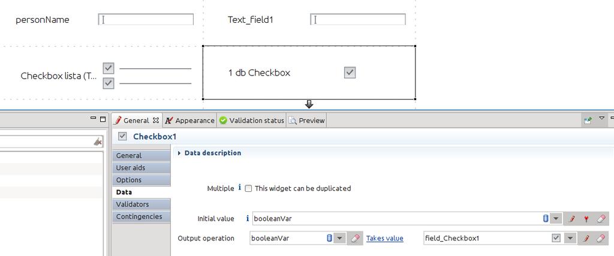Switch to the Appearance tab
This screenshot has height=256, width=614.
190,121
